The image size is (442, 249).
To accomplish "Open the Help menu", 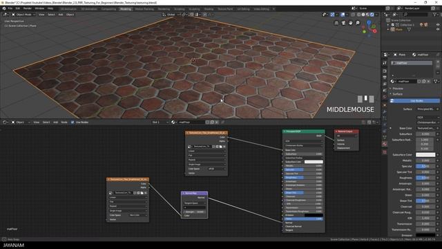I will coord(50,8).
